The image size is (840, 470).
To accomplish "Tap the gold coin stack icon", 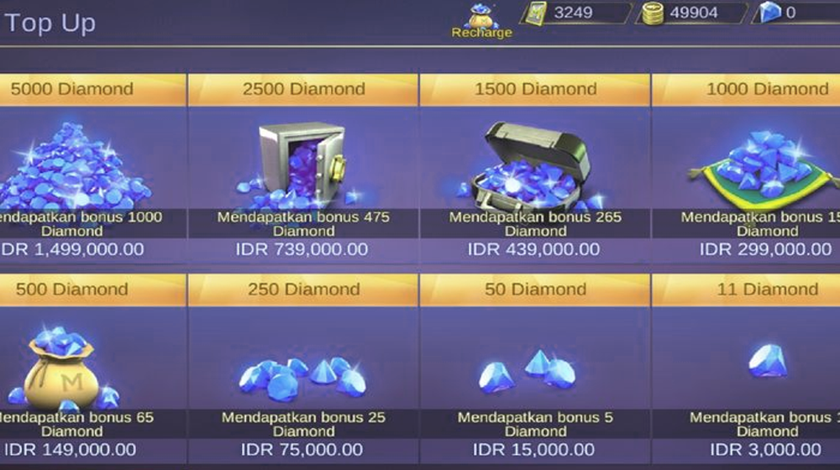I will point(652,13).
